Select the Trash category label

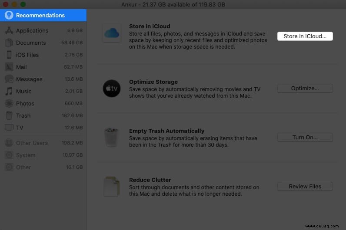coord(23,115)
